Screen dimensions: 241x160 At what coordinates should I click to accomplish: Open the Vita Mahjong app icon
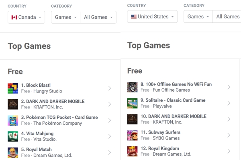point(13,136)
